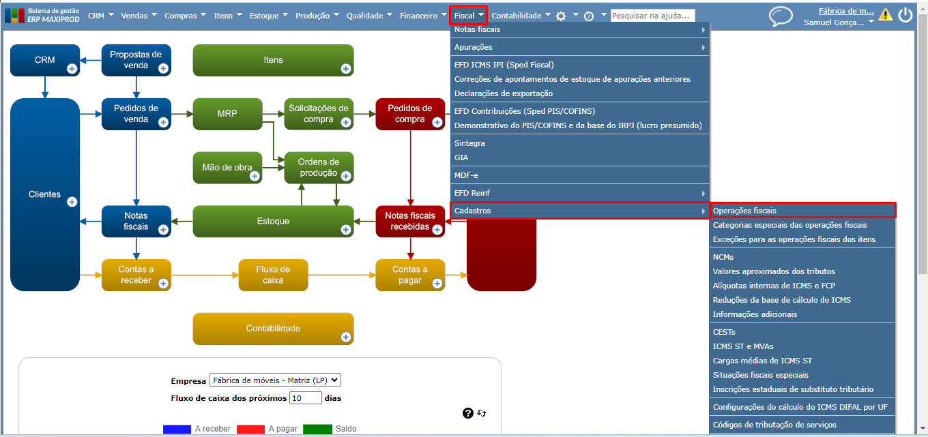Expand the Apurações submenu
928x437 pixels.
click(x=580, y=47)
